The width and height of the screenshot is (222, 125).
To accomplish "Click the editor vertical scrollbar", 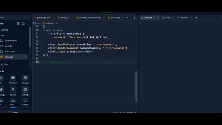I will coord(136,86).
